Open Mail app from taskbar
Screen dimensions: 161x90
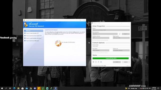(x=27, y=88)
